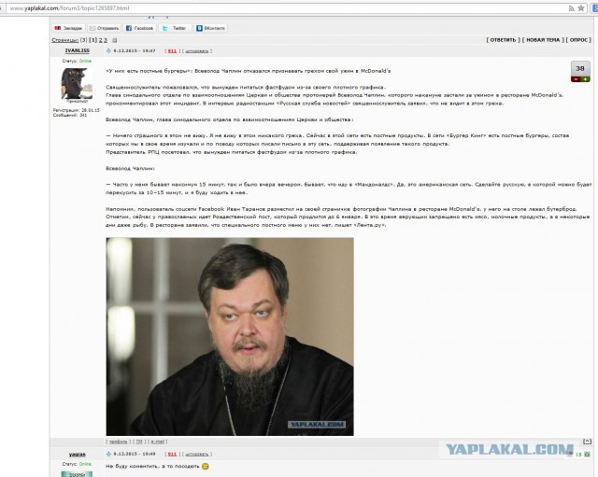The height and width of the screenshot is (477, 598).
Task: Click the Online status under IVANLISS
Action: [85, 61]
